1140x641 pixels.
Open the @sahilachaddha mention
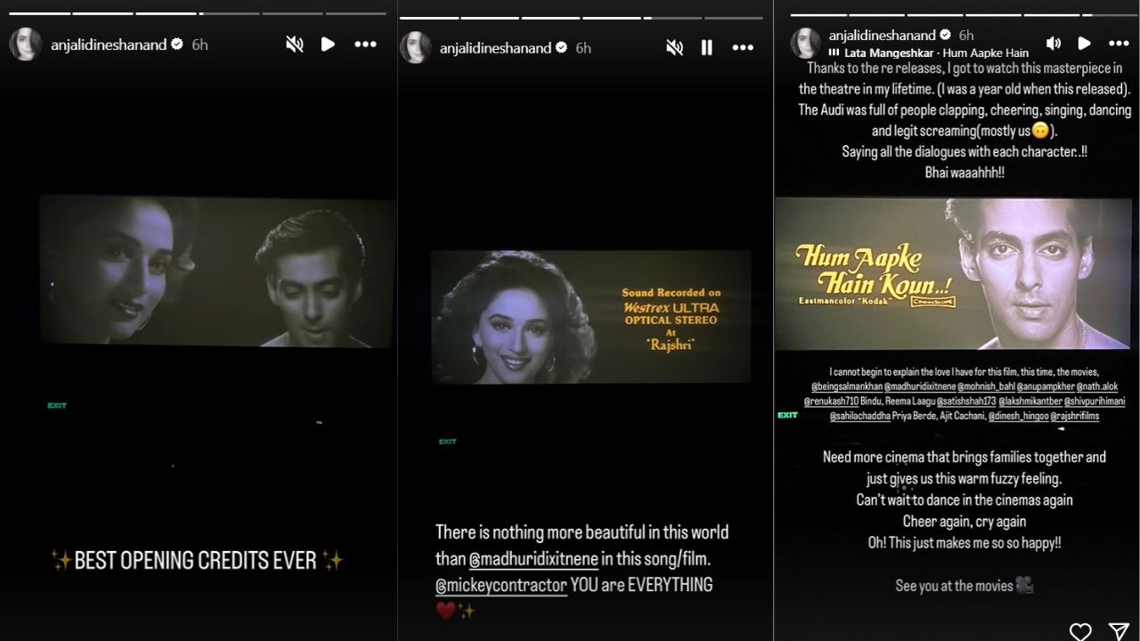pos(860,416)
